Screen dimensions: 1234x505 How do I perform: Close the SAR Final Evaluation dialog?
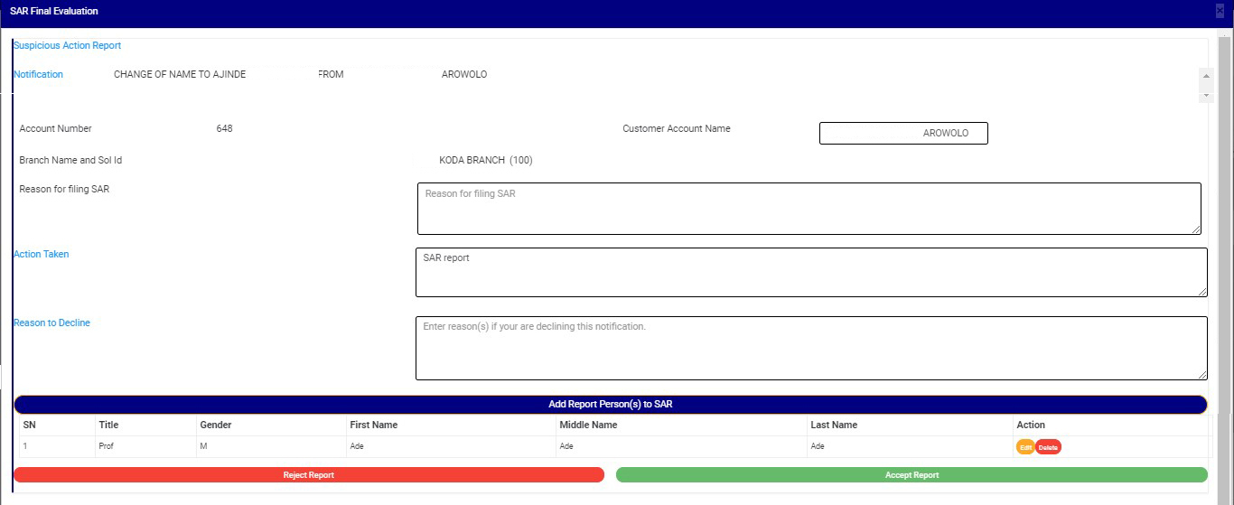(1220, 11)
